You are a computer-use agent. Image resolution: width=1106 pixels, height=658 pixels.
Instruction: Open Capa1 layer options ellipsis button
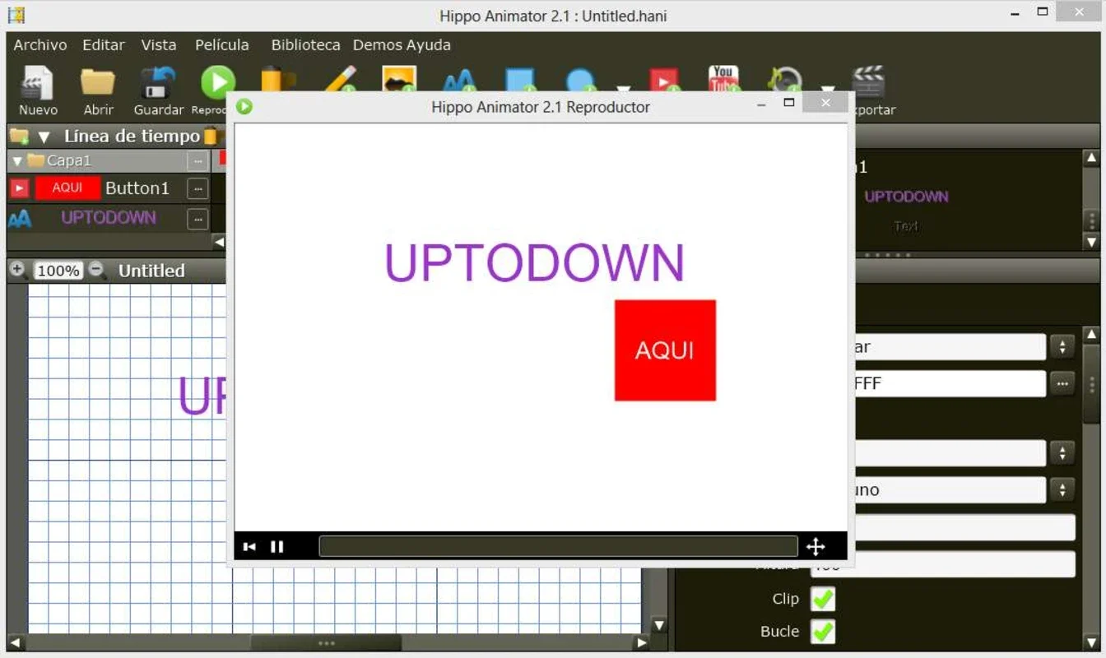(x=197, y=160)
